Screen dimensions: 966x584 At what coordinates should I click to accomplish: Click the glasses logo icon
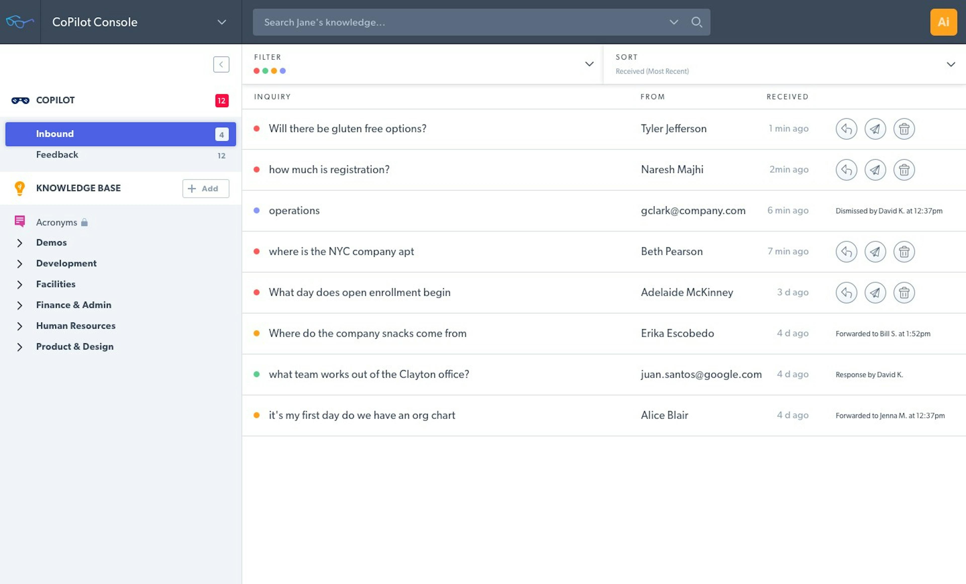(20, 22)
